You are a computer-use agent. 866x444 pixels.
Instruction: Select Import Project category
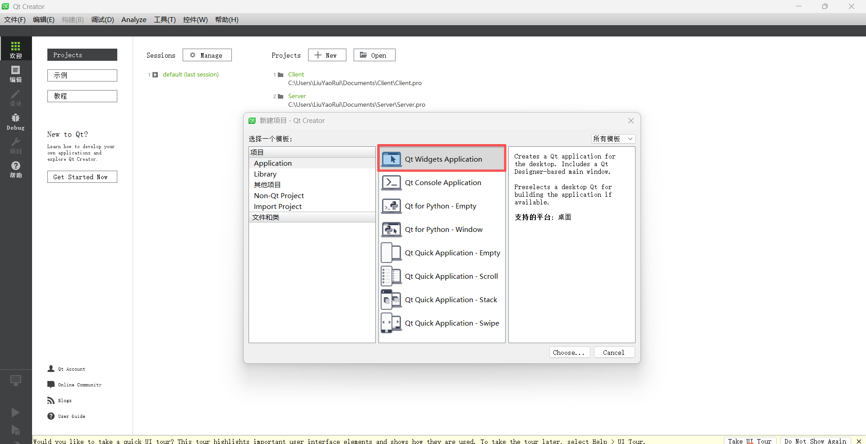312,206
